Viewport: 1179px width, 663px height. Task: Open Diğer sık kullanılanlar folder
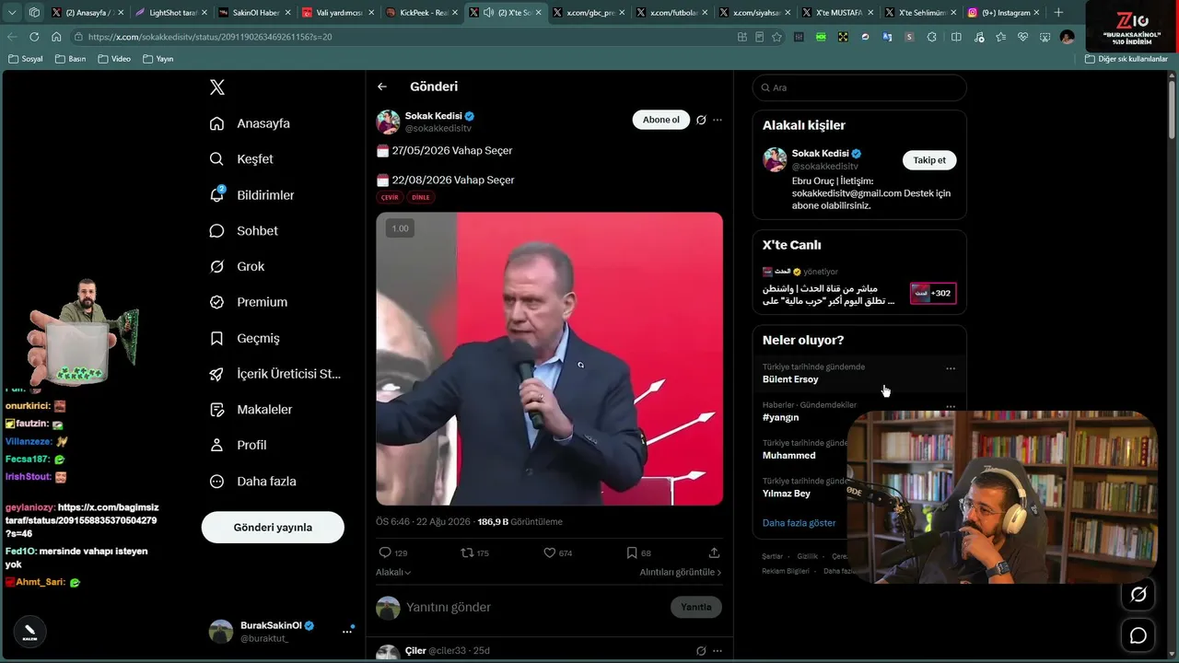1126,59
